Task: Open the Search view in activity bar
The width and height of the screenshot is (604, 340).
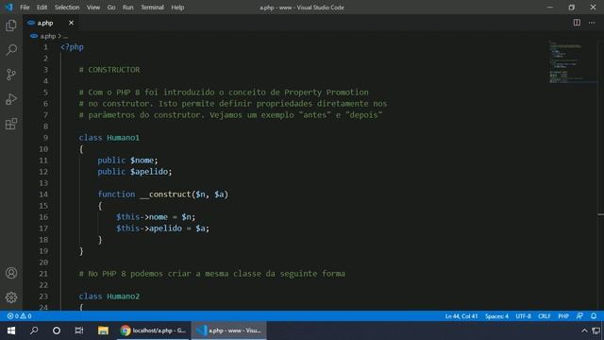Action: [11, 50]
